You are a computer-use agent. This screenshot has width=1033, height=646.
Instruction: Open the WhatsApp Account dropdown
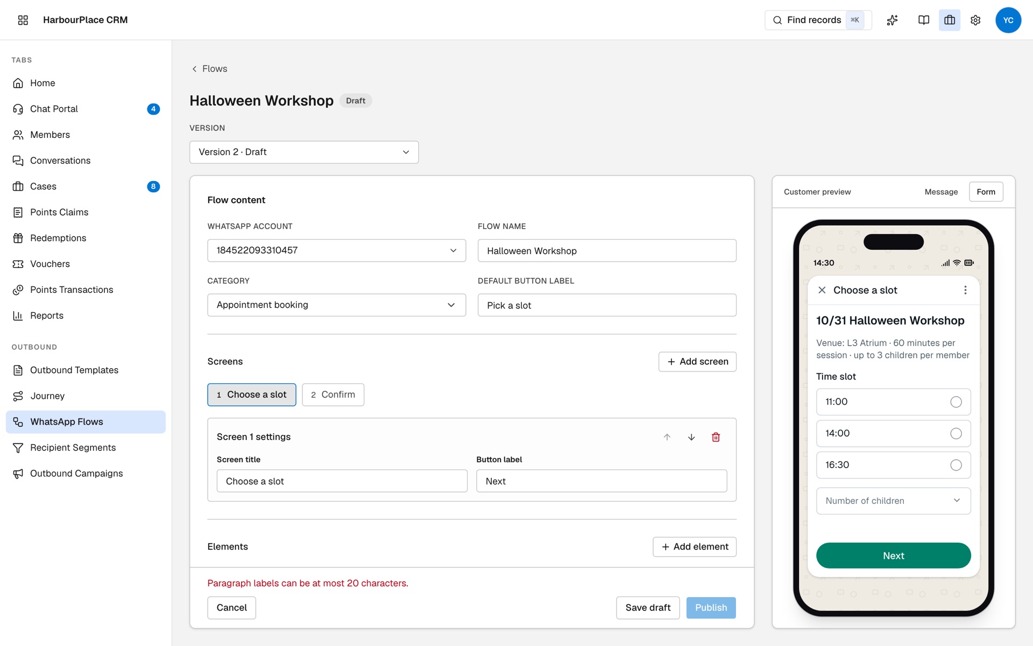pyautogui.click(x=337, y=250)
